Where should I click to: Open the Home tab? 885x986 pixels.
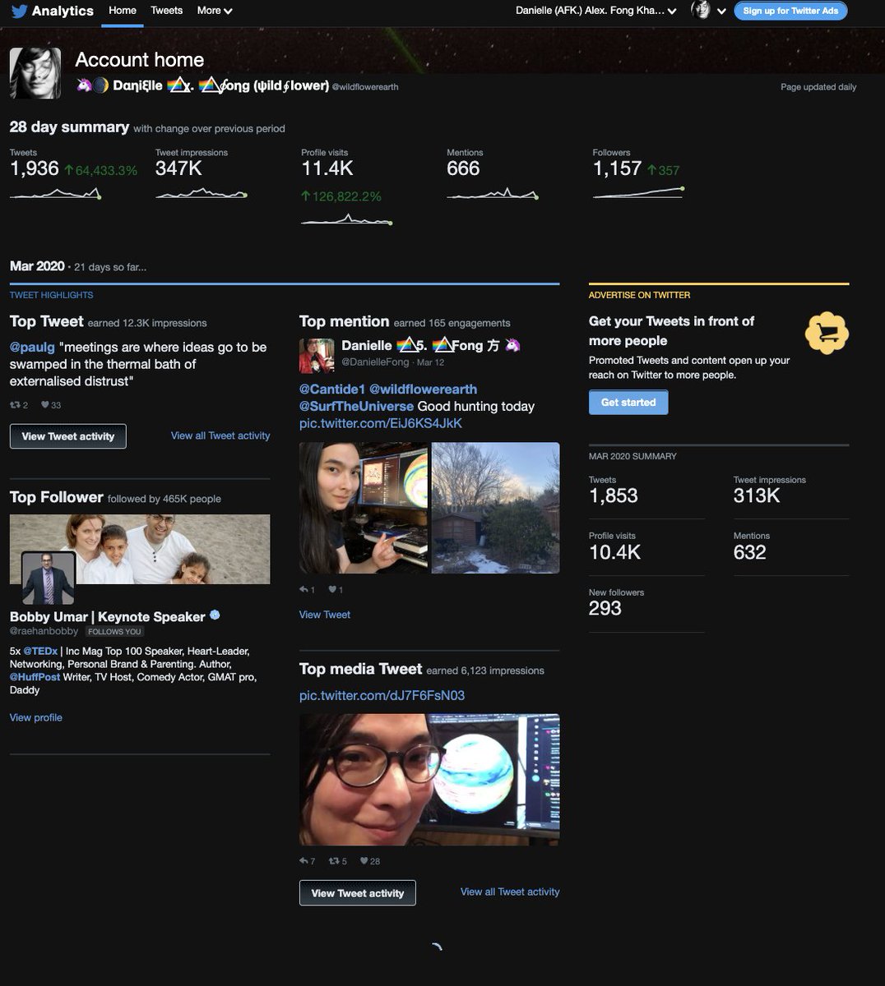click(123, 11)
